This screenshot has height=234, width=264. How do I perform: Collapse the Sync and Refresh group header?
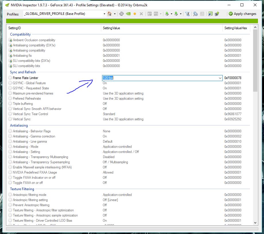point(23,72)
